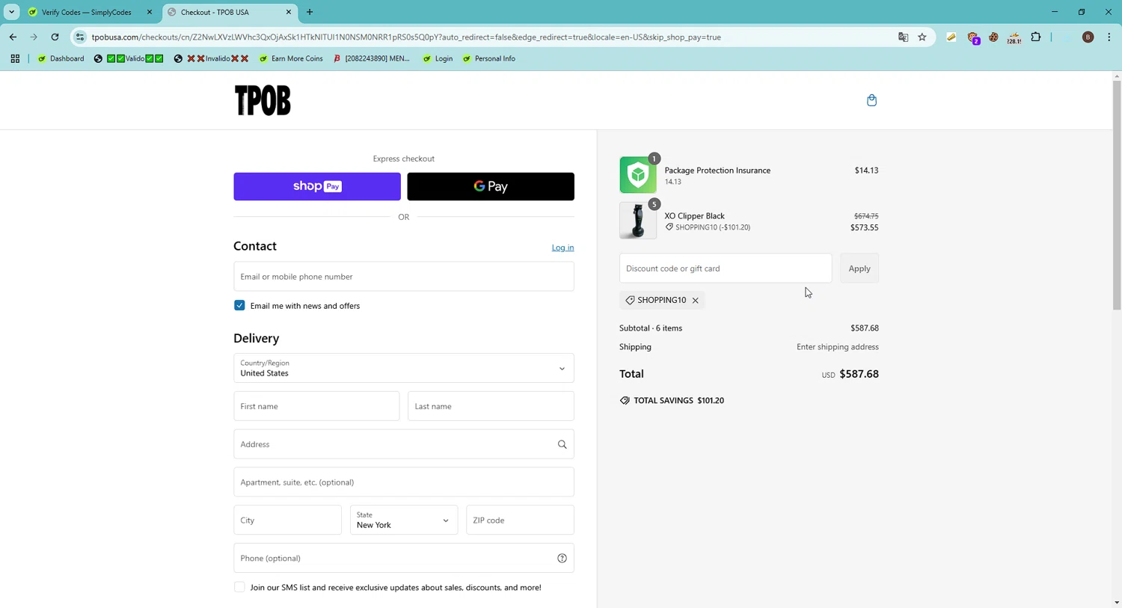Close the Checkout - TPOB USA tab

pos(289,12)
